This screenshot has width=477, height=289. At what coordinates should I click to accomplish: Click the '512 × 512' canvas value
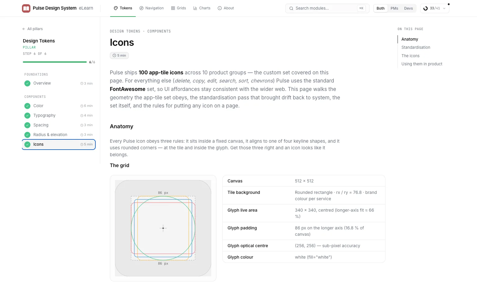[304, 181]
